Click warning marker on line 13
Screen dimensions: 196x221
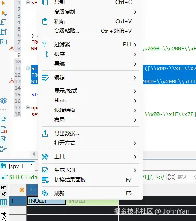pyautogui.click(x=11, y=81)
